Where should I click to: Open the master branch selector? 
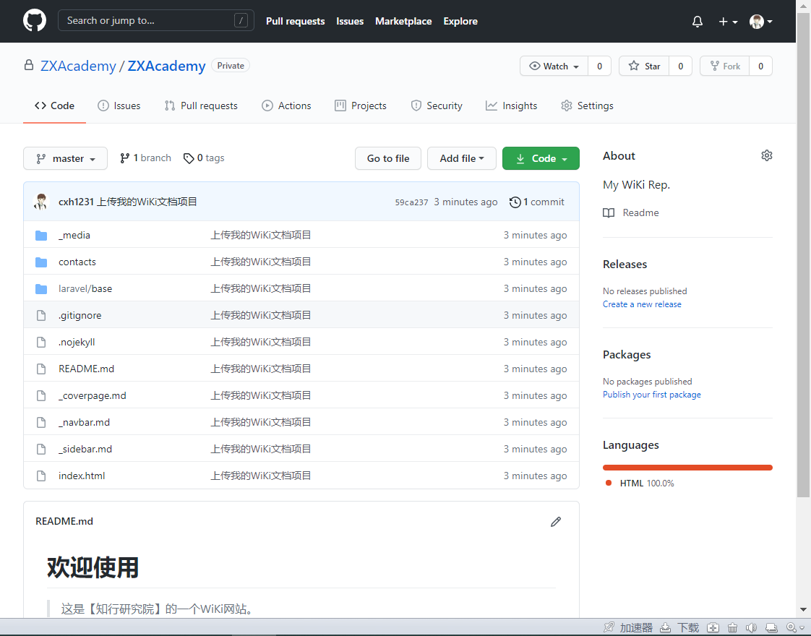tap(65, 158)
